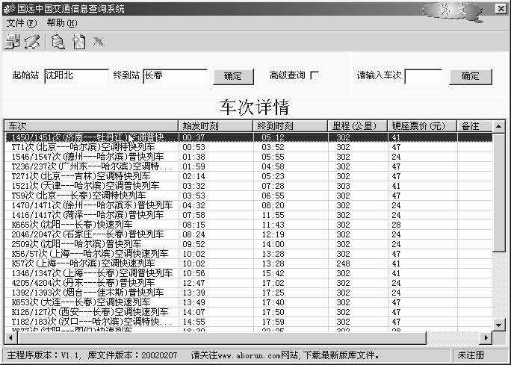Select the 2046/2047次 石家庄---长春 row
Screen dimensions: 511x365
click(x=248, y=234)
